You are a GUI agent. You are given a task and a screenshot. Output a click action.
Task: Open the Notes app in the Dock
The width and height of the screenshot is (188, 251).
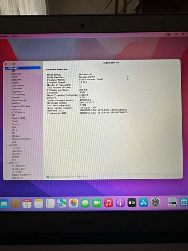(x=39, y=203)
